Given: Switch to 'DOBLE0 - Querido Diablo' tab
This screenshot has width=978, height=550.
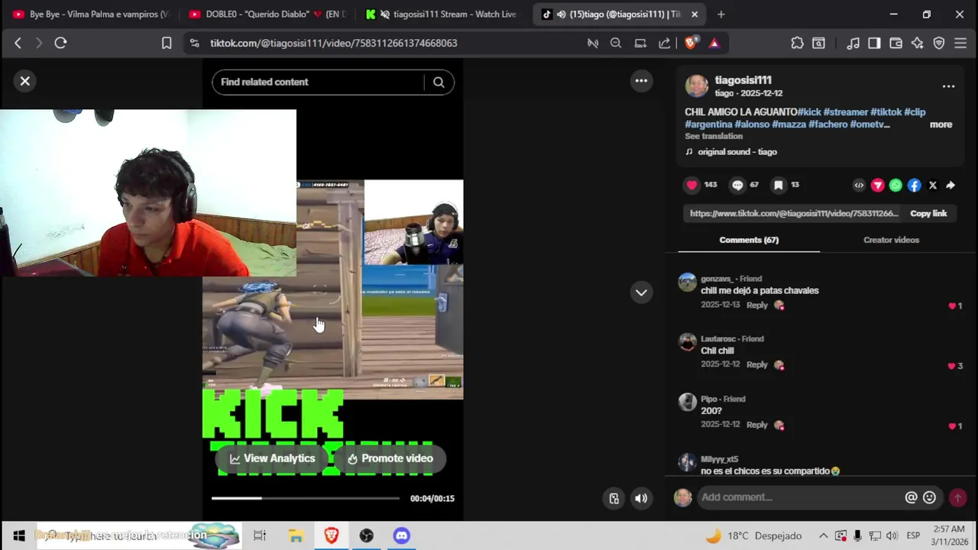Looking at the screenshot, I should click(267, 14).
